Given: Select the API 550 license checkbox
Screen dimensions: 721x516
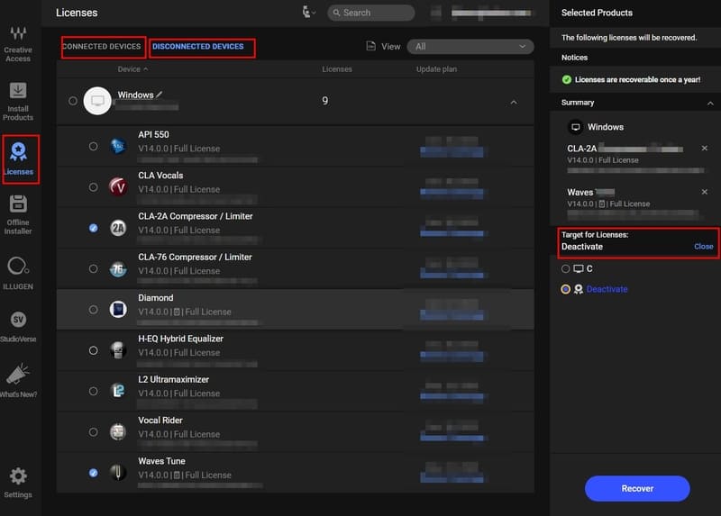Looking at the screenshot, I should coord(94,146).
